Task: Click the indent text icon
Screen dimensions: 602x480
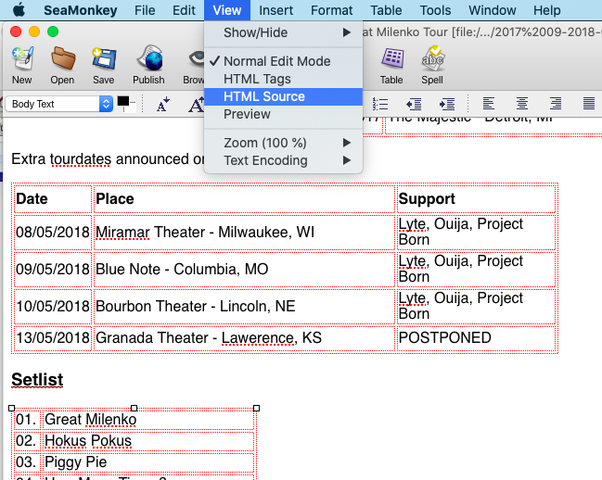Action: 447,104
